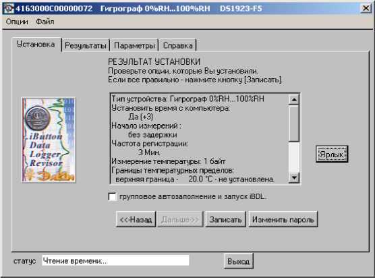Viewport: 375px width, 278px height.
Task: Click the Изменить пароль button
Action: pos(283,219)
